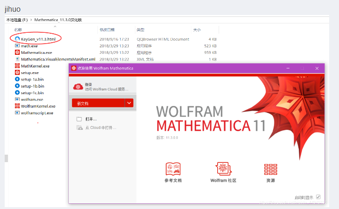339x209 pixels.
Task: Click the red 新文档 button
Action: click(x=97, y=103)
